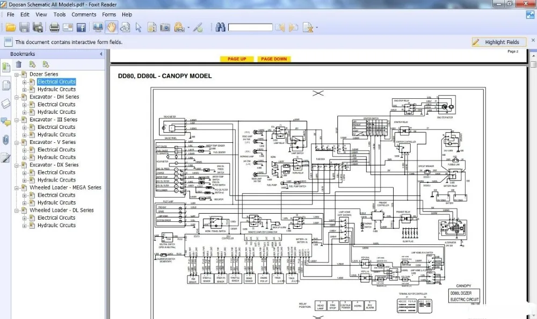Open the Pages thumbnails sidebar icon
The image size is (537, 319).
tap(6, 85)
